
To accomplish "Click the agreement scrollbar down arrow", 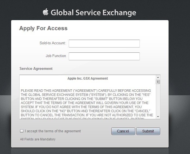I will point(158,117).
